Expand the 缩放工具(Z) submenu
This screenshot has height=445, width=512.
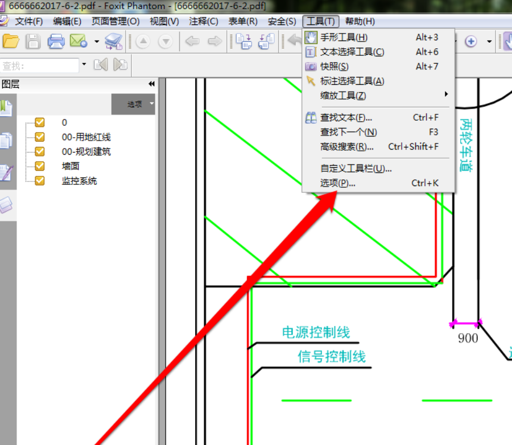point(378,96)
